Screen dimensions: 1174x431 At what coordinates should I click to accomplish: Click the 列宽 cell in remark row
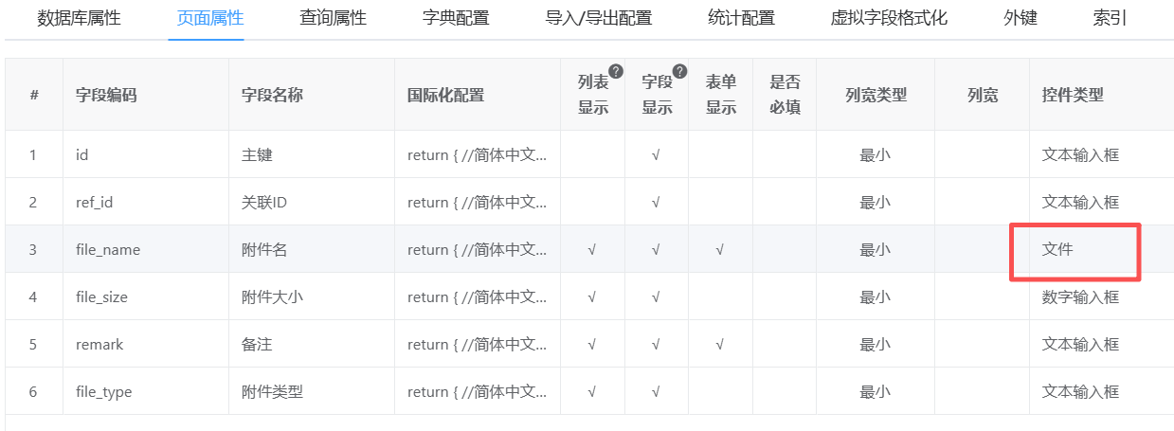click(x=982, y=345)
